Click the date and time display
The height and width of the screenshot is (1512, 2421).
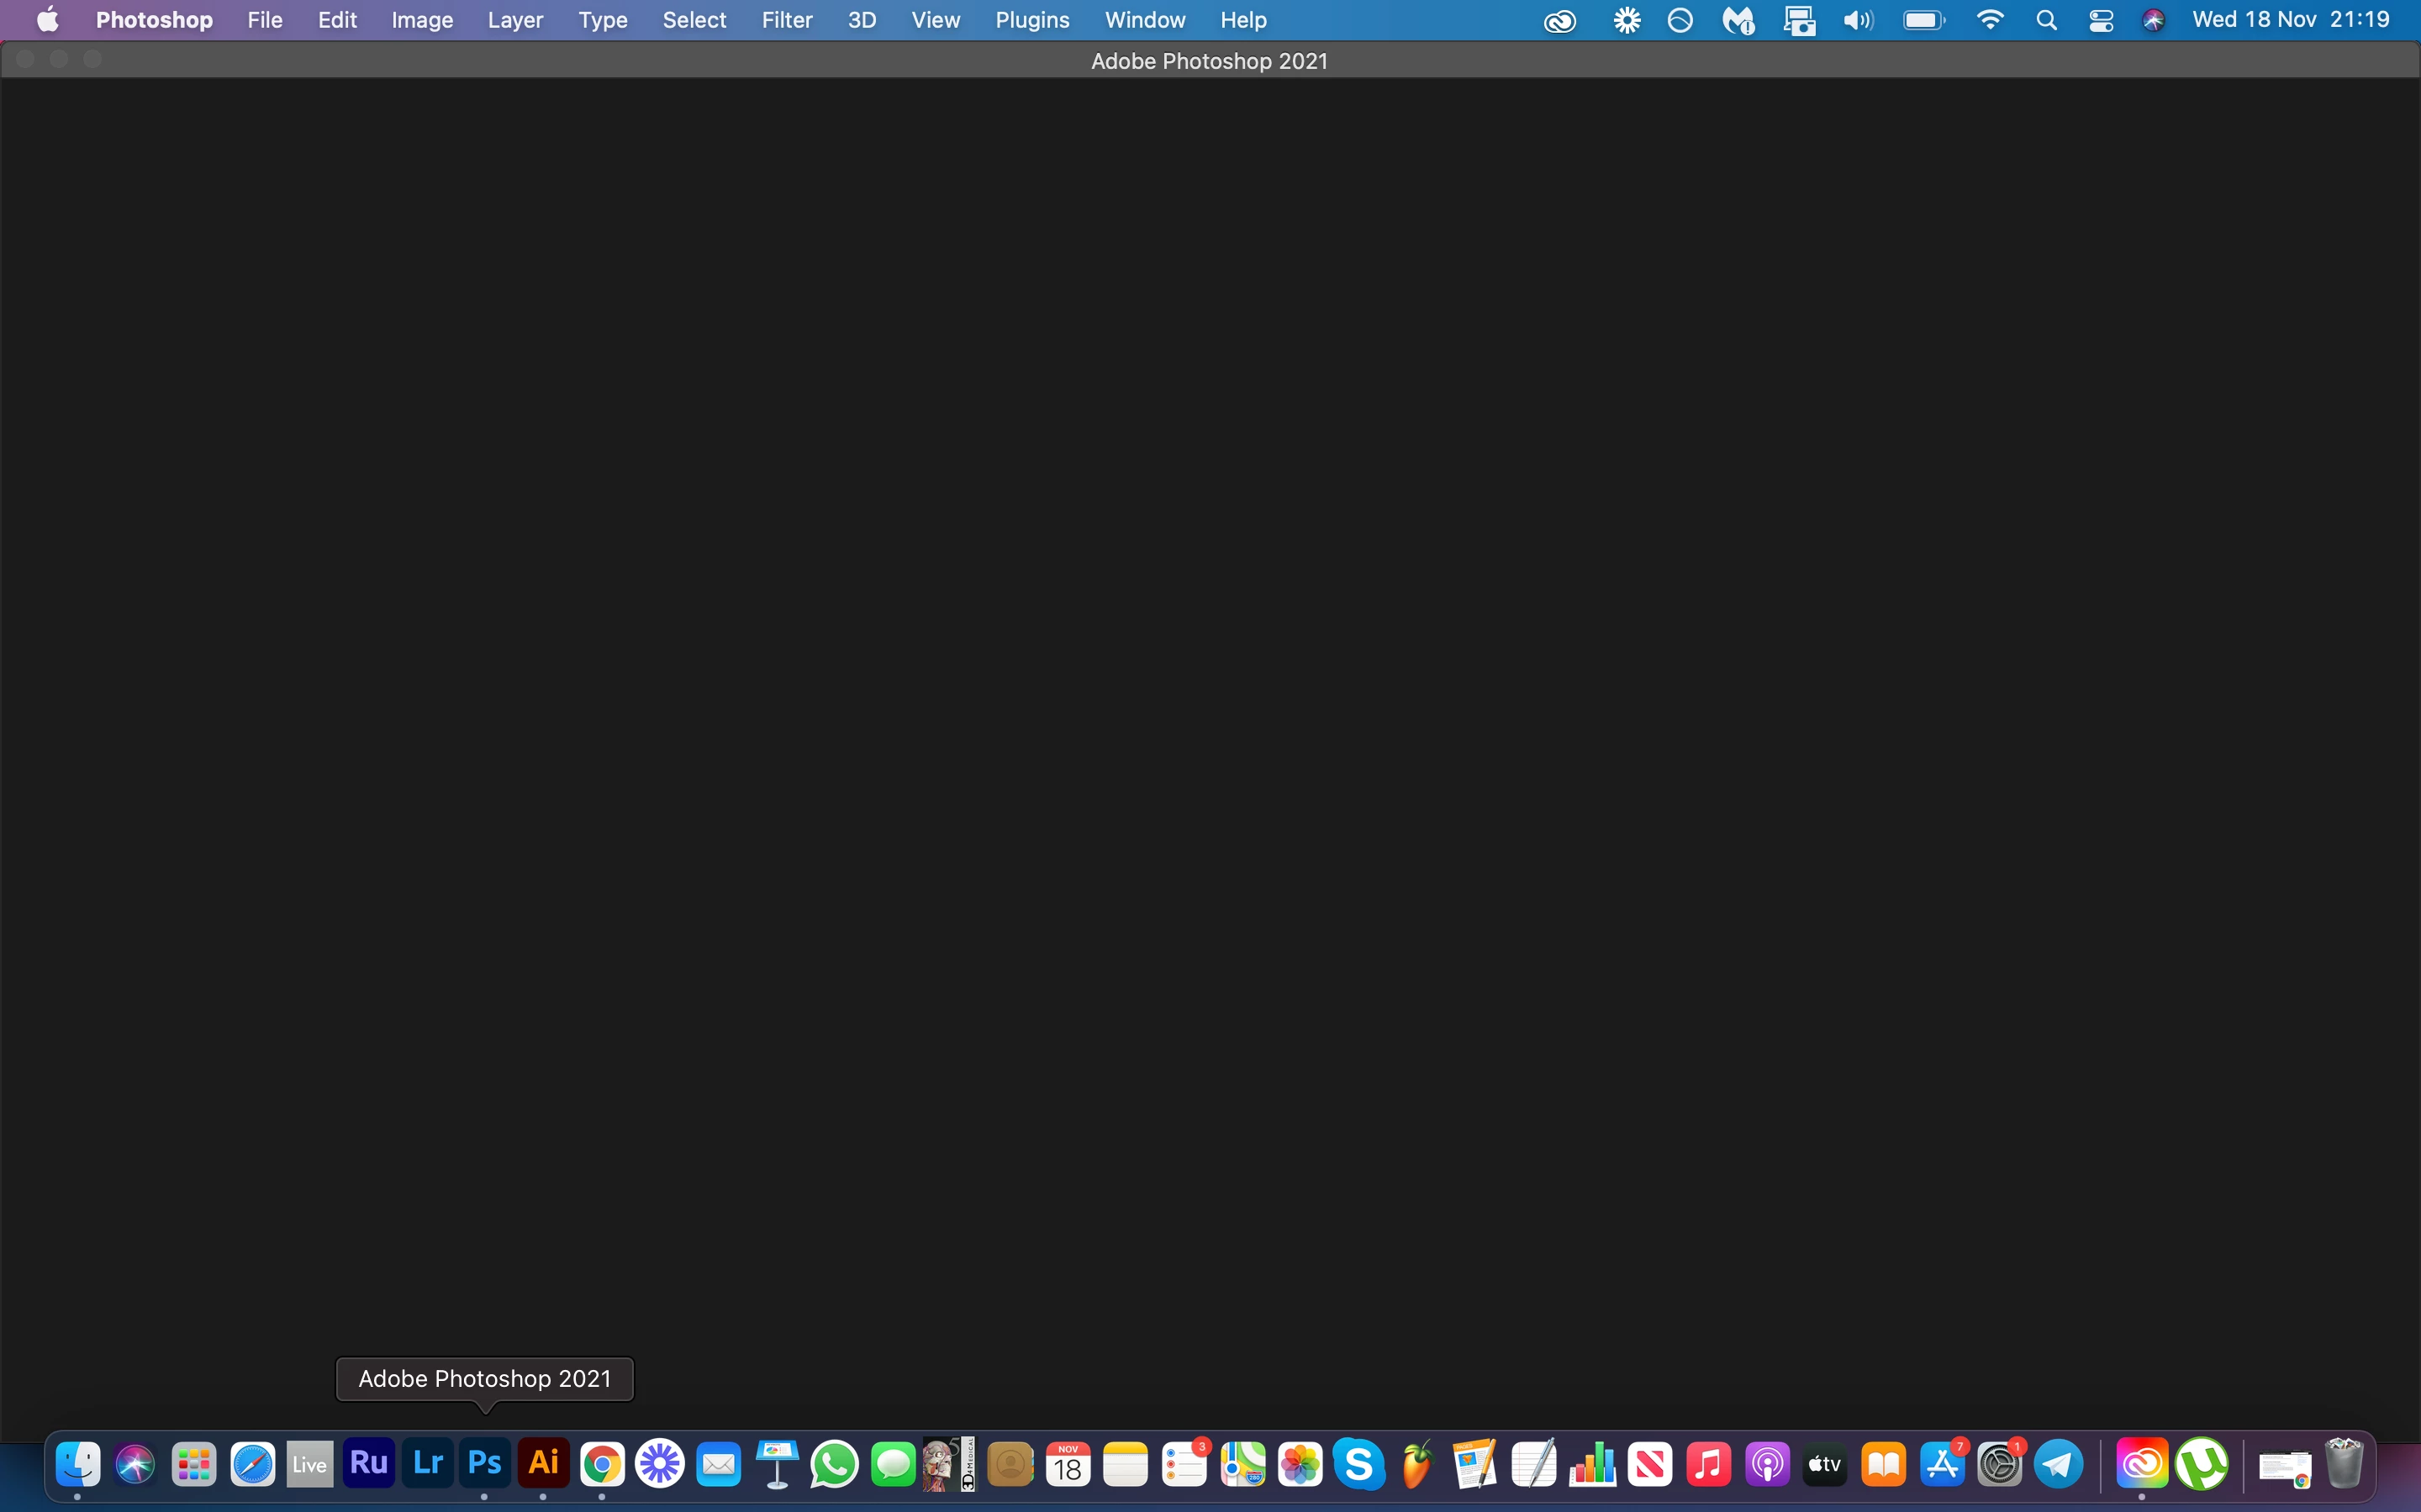pyautogui.click(x=2290, y=20)
